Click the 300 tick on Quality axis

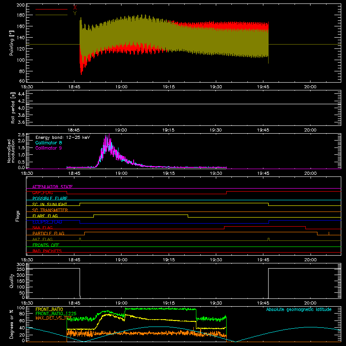(20, 265)
